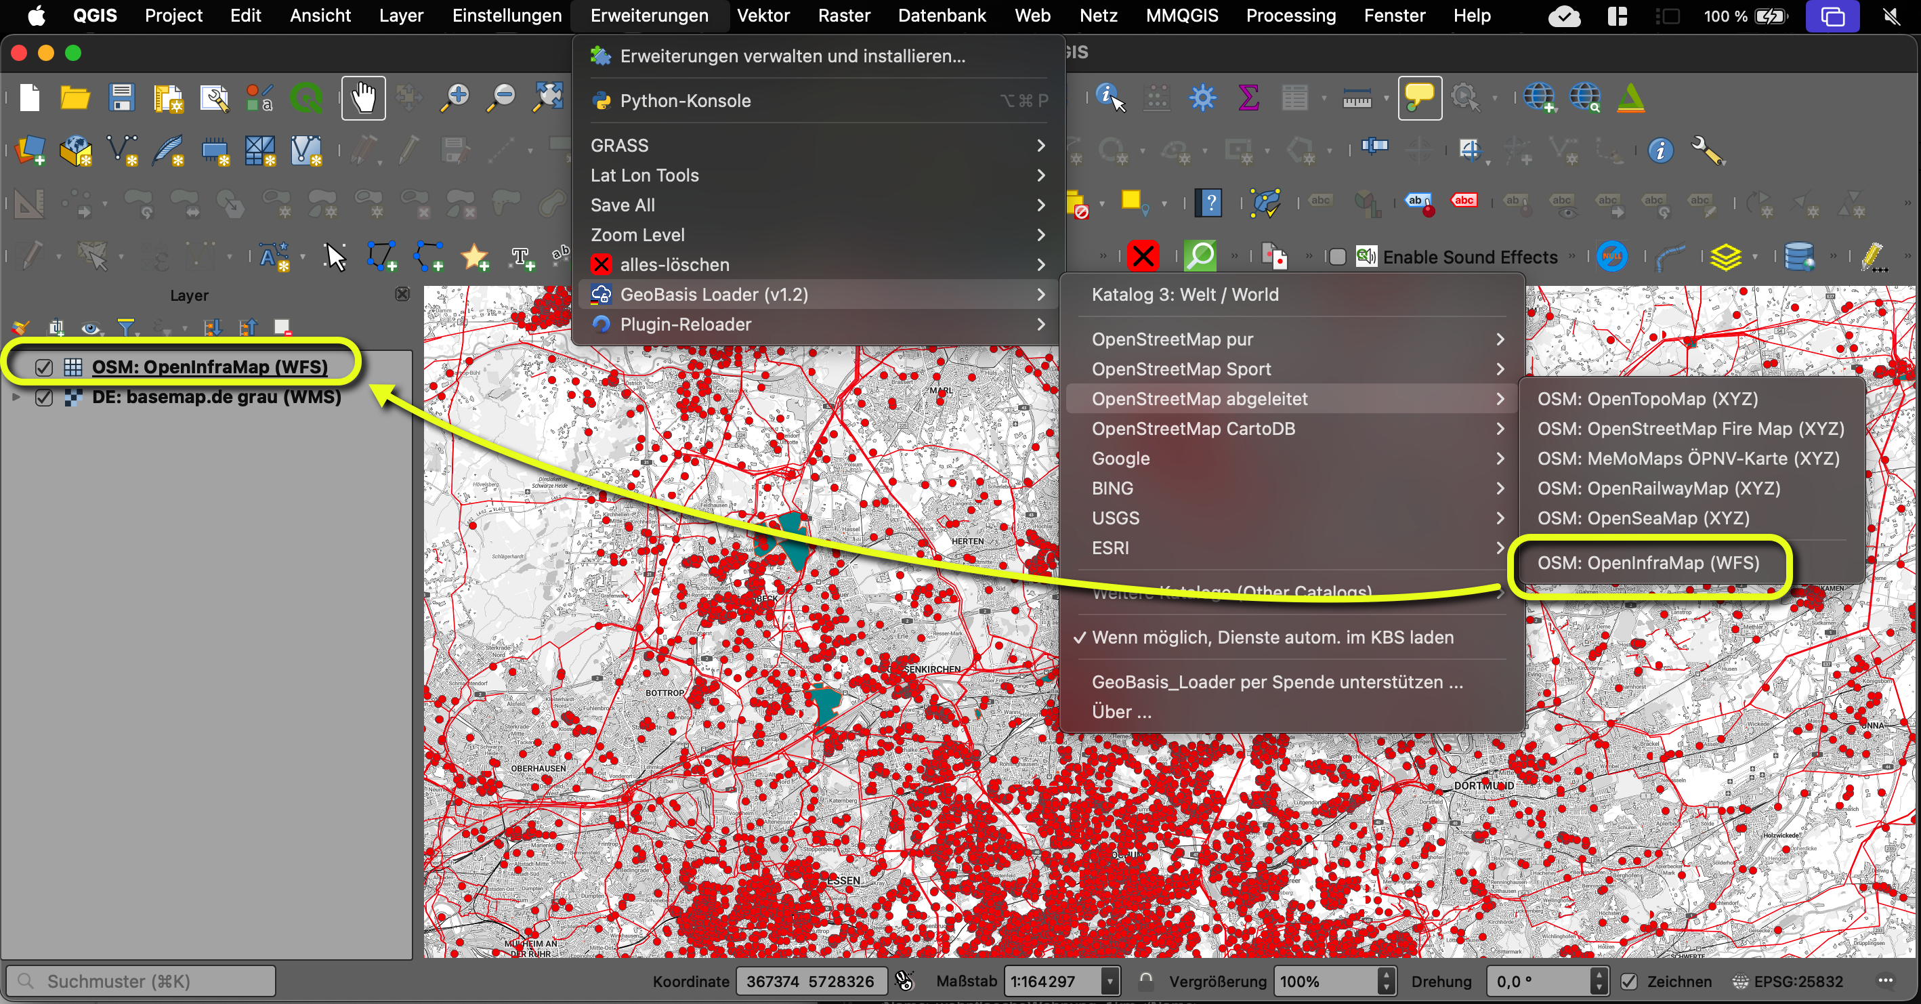Click the green magnifier search toolbar icon
The image size is (1921, 1004).
pos(1200,257)
